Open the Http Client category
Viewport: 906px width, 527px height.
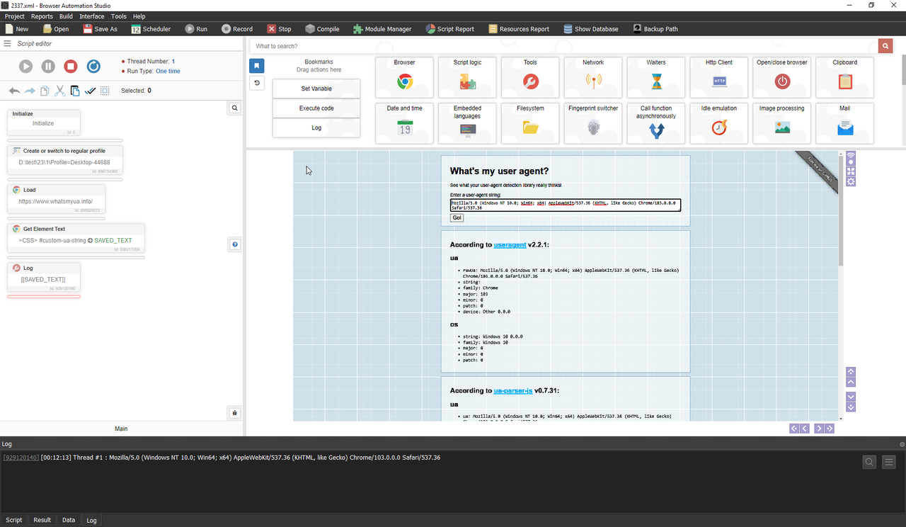719,77
